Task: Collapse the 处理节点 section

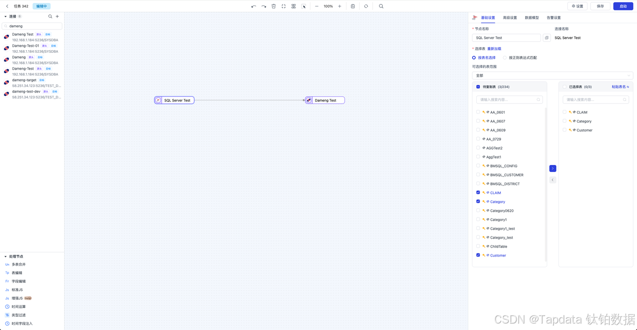Action: tap(5, 256)
